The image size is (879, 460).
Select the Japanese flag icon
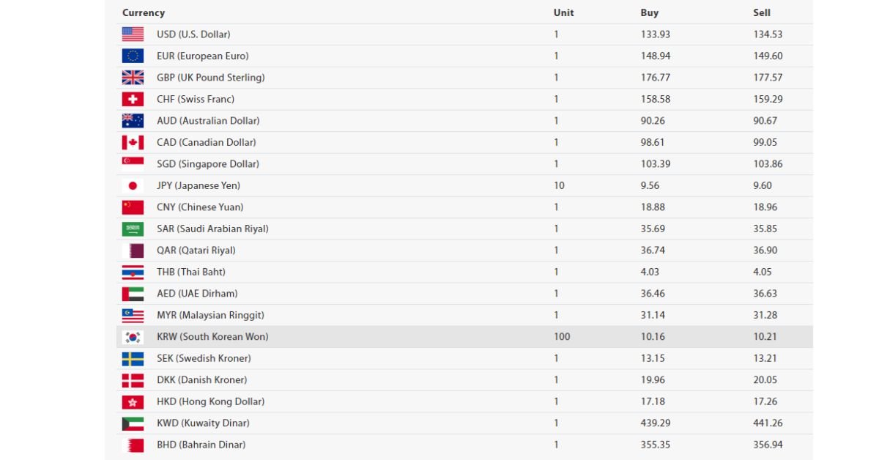coord(133,185)
